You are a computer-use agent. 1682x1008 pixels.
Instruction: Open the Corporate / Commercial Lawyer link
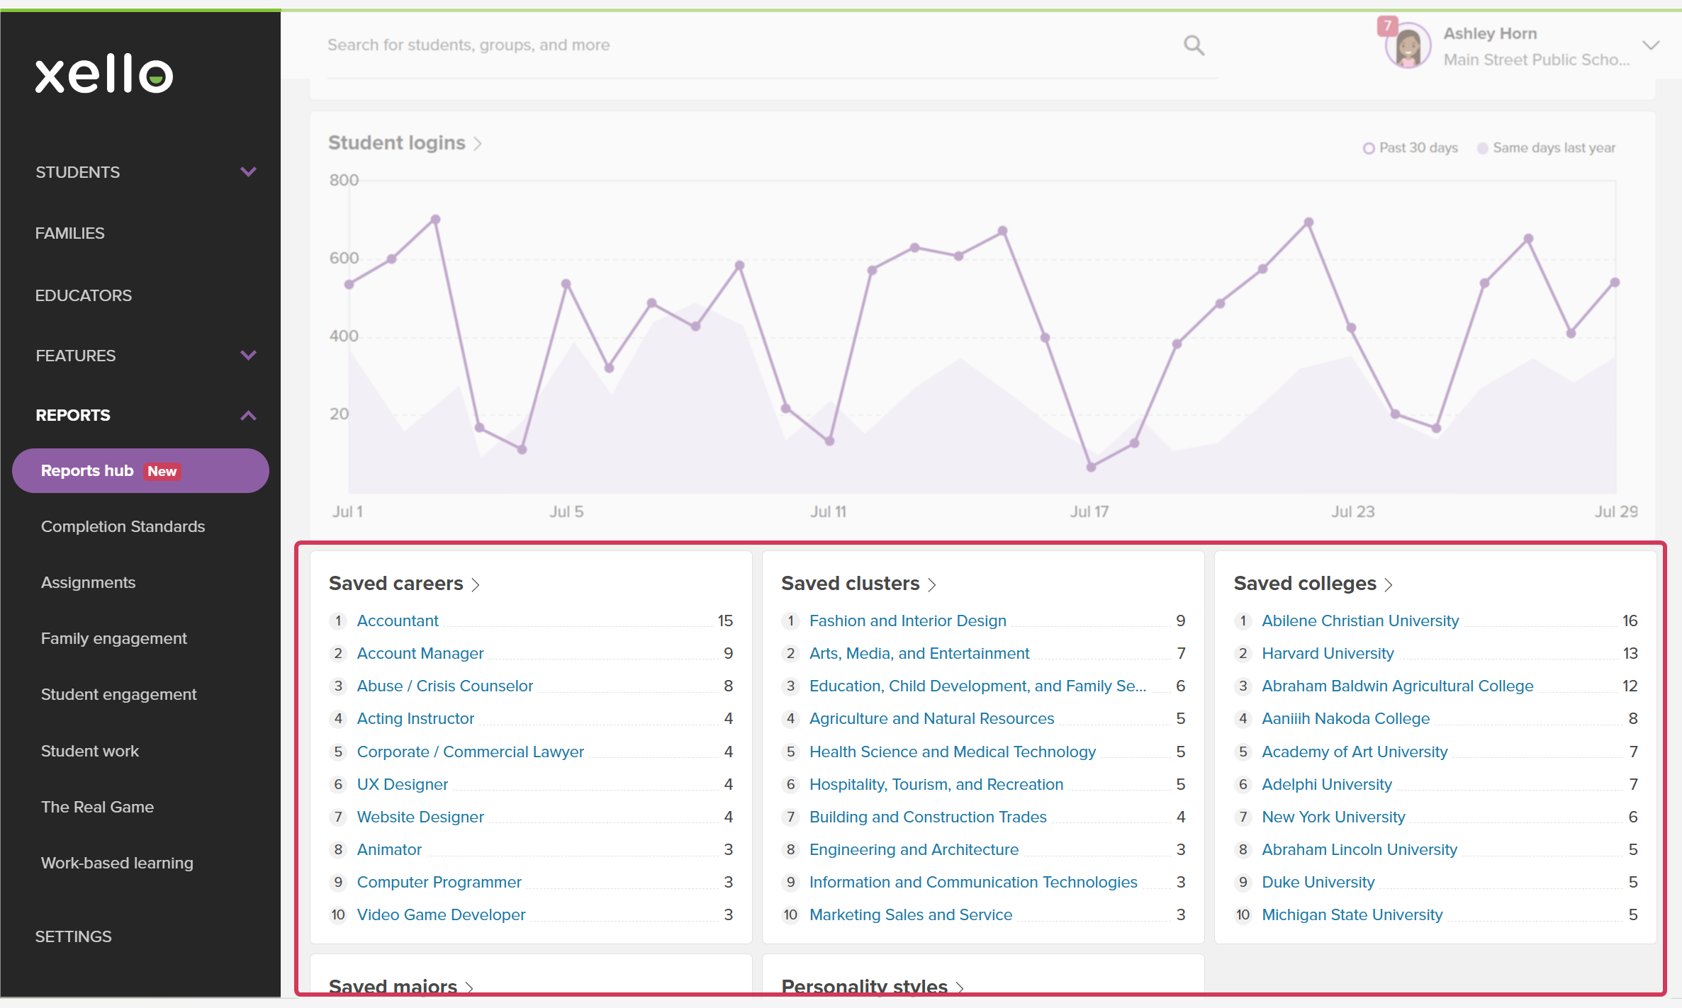[x=471, y=752]
